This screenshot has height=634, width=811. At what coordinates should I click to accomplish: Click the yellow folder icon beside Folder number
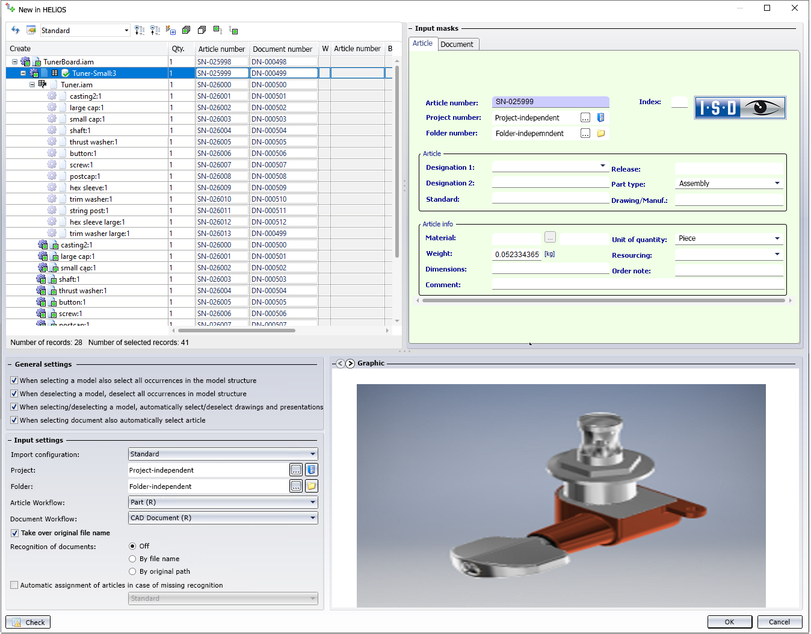pyautogui.click(x=600, y=133)
